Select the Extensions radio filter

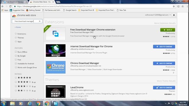(x=16, y=34)
